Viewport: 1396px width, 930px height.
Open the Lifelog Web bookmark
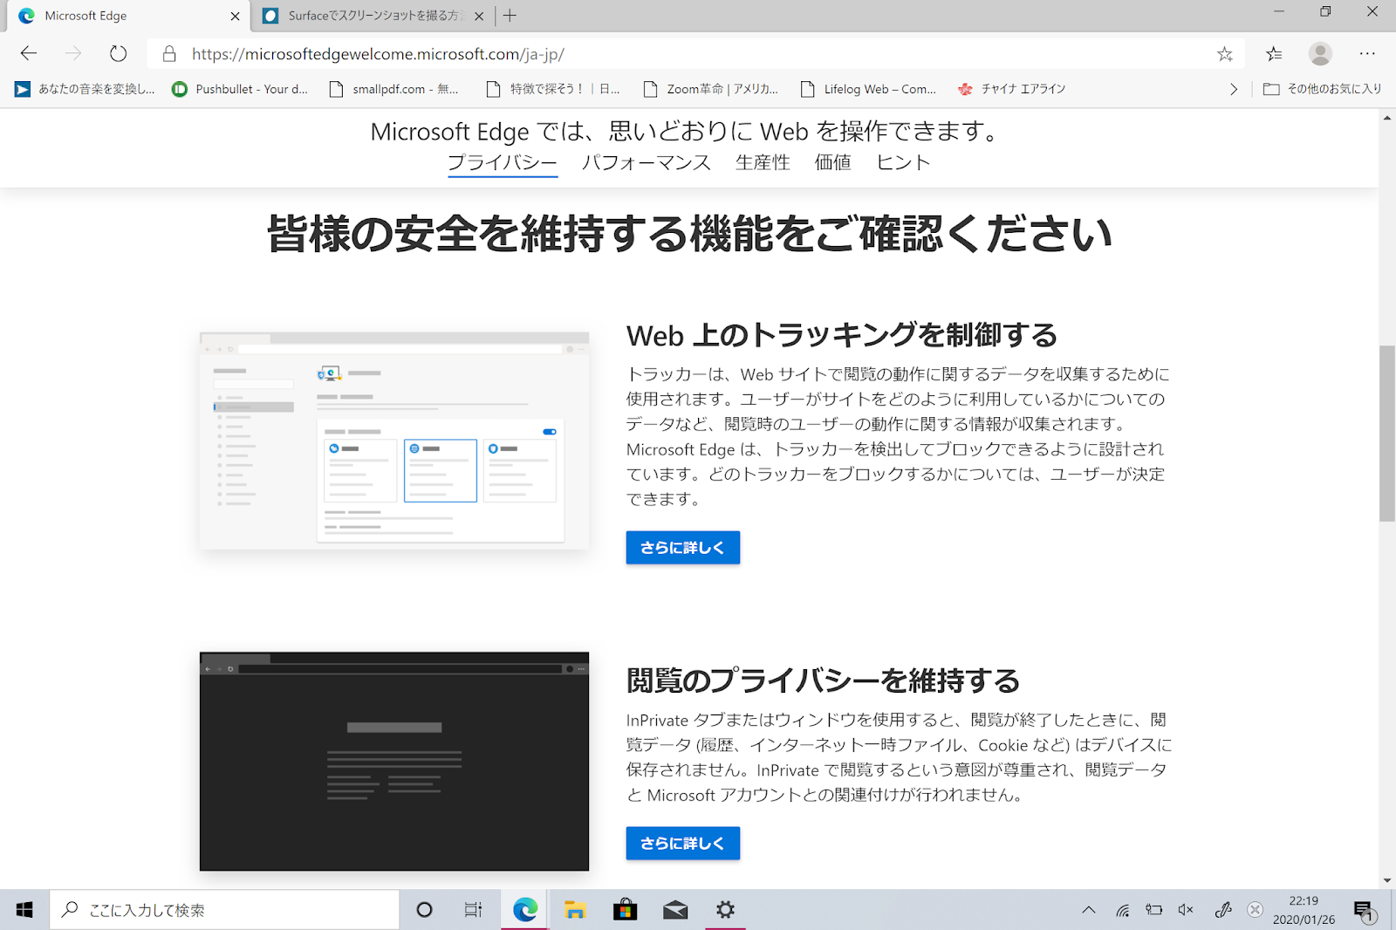point(868,89)
